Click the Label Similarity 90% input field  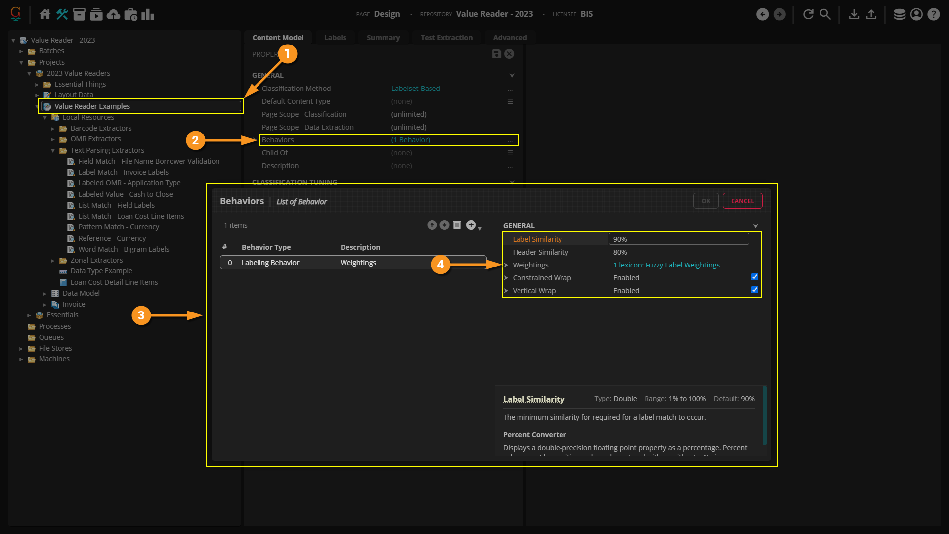(x=678, y=239)
